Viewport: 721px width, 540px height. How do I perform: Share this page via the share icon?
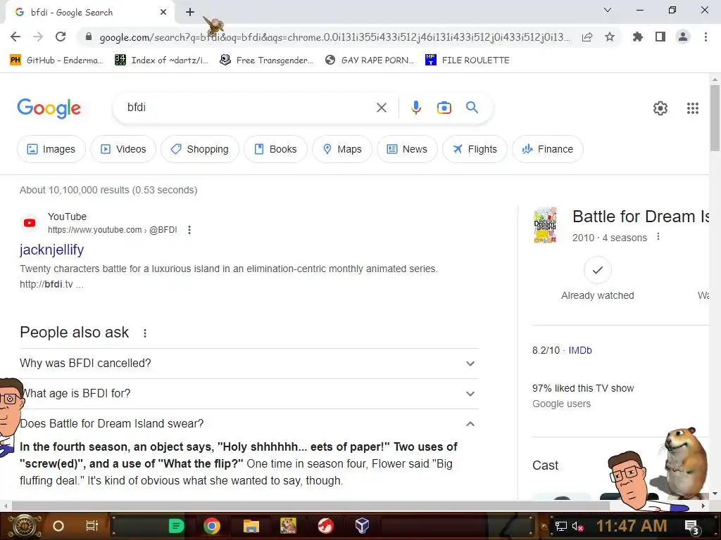click(x=587, y=37)
